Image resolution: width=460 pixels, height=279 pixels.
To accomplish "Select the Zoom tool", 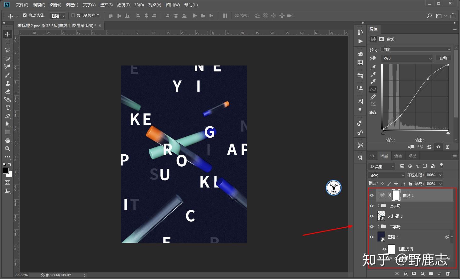I will 8,149.
